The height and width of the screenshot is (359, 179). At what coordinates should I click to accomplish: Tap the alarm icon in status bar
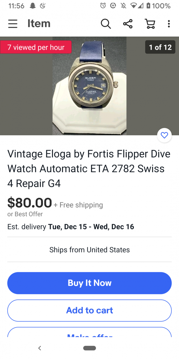[103, 6]
